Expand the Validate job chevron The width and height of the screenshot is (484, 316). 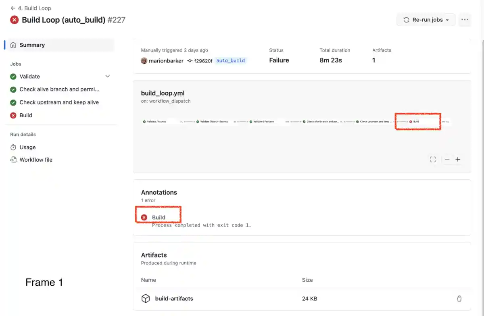[107, 77]
